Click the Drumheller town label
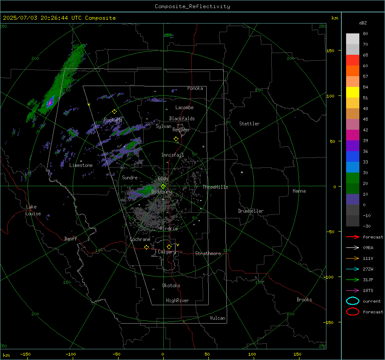The width and height of the screenshot is (385, 360). coord(251,211)
